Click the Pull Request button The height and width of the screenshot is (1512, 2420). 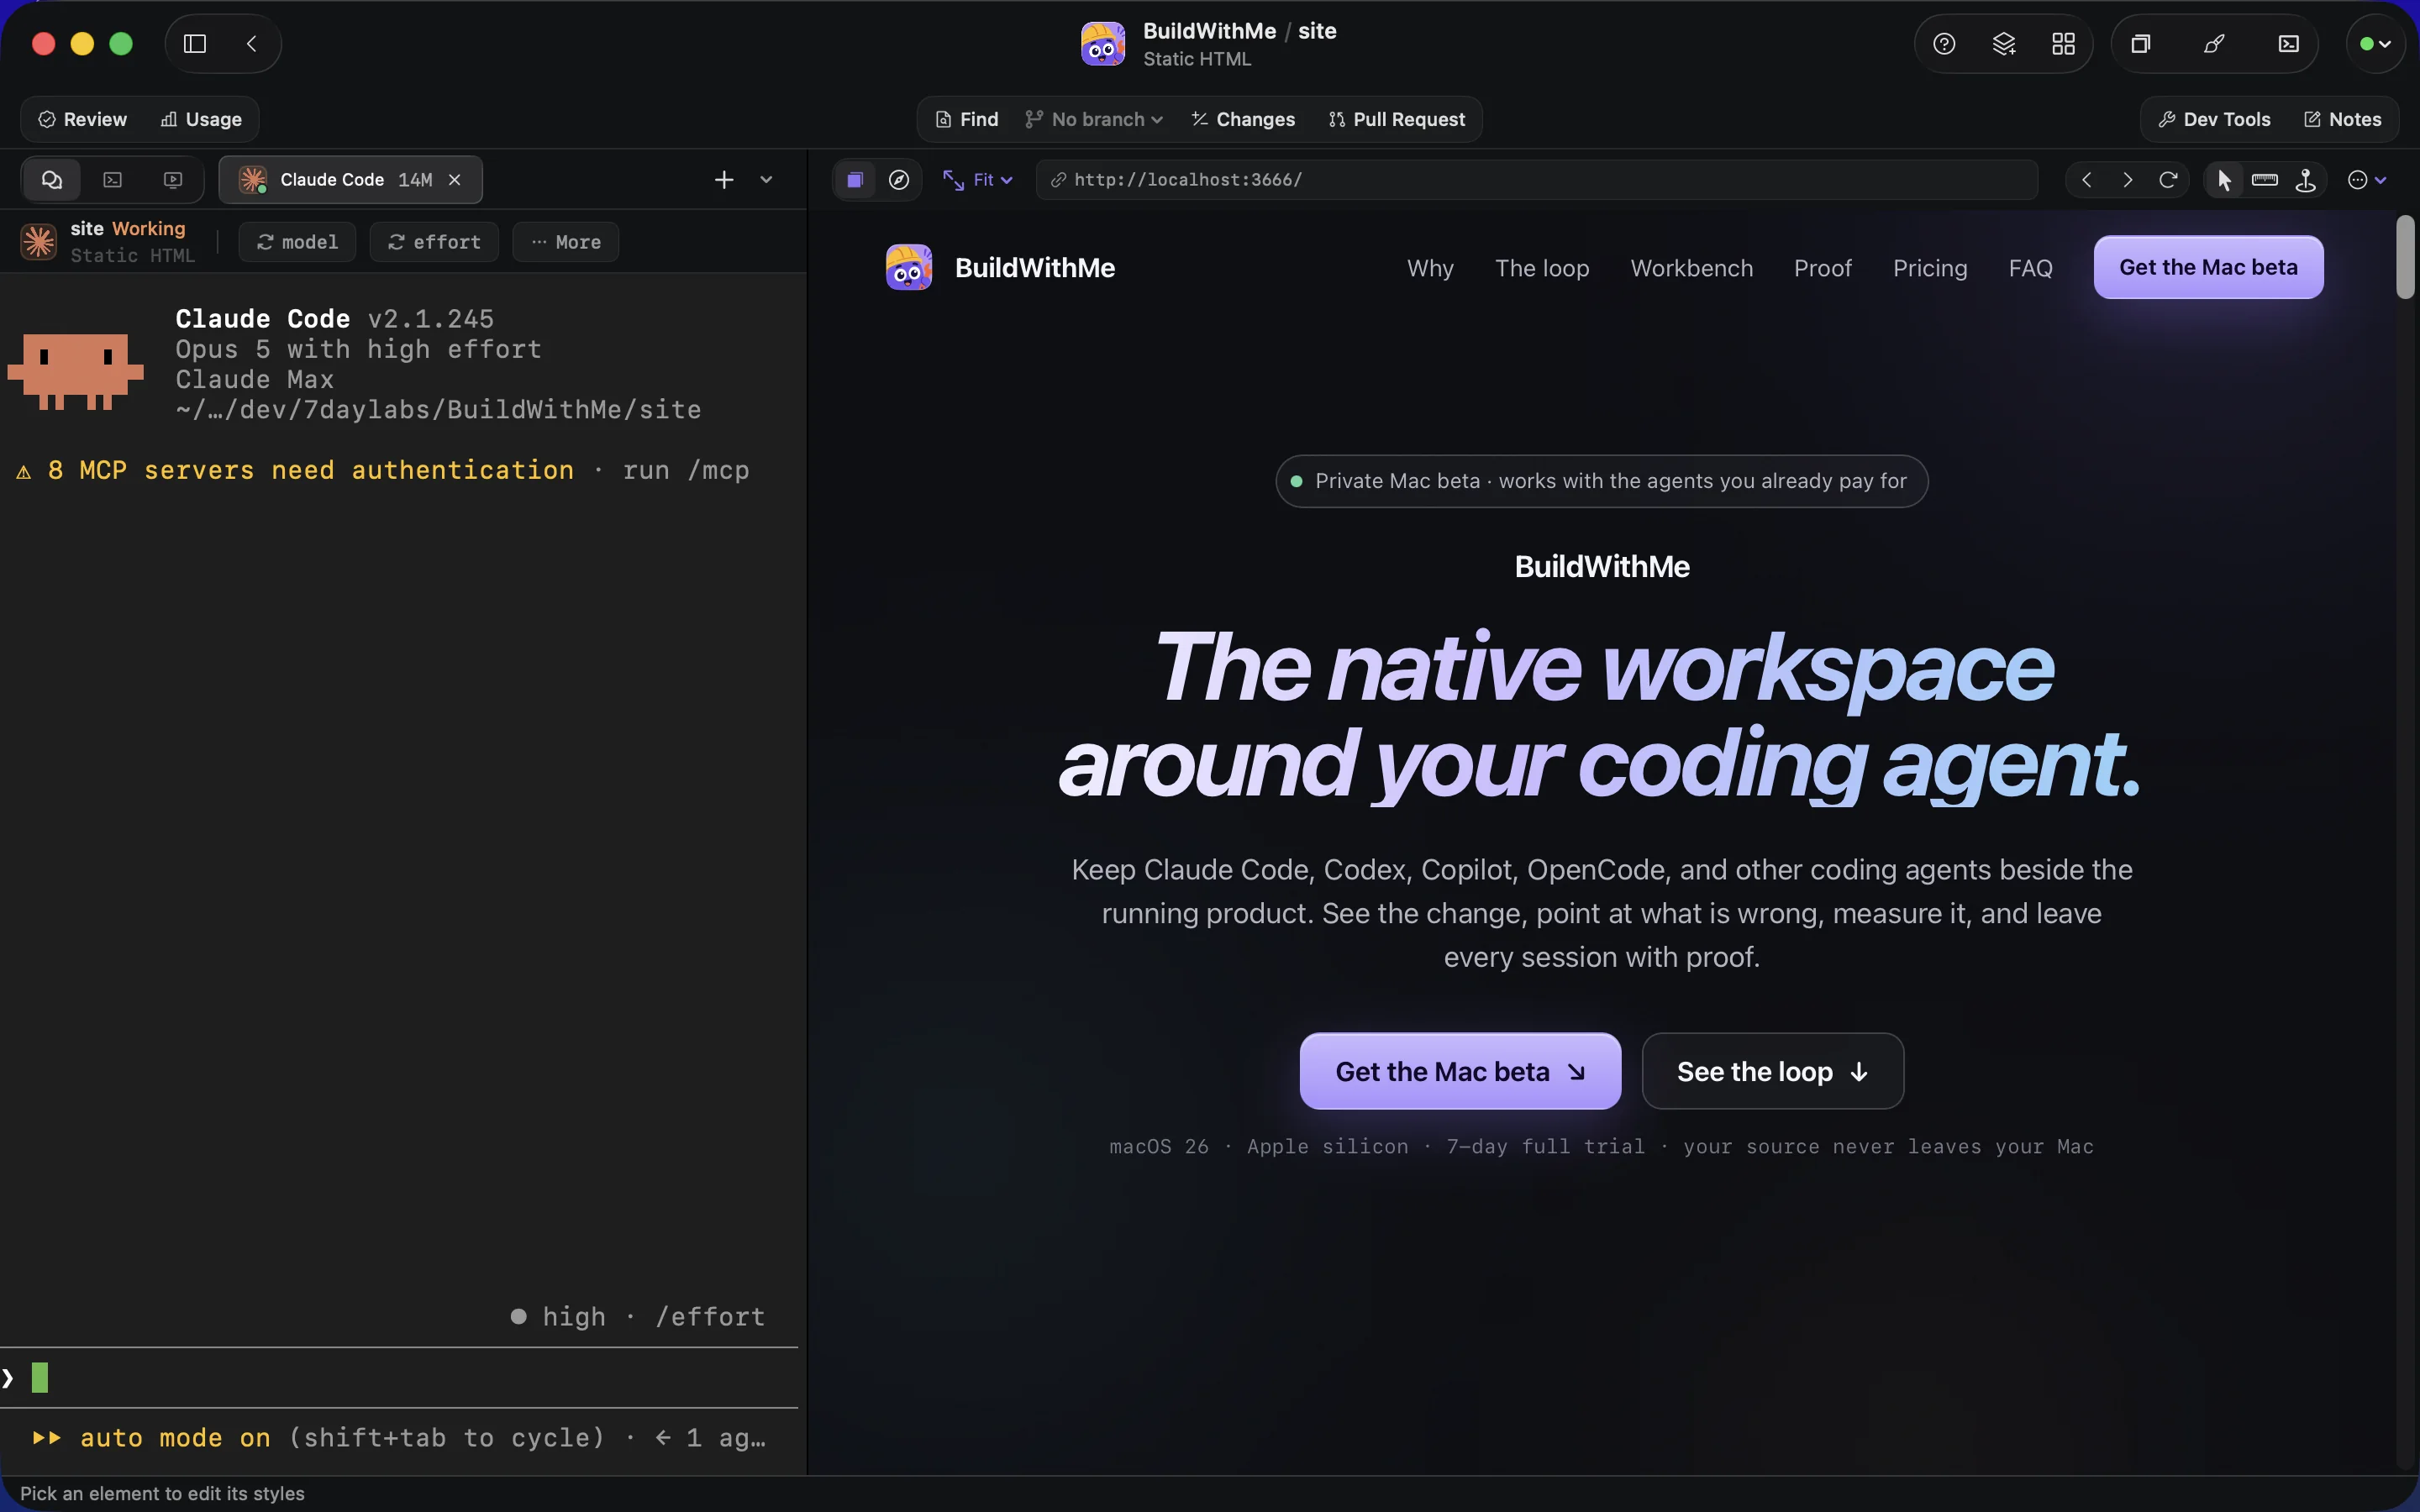click(1397, 119)
